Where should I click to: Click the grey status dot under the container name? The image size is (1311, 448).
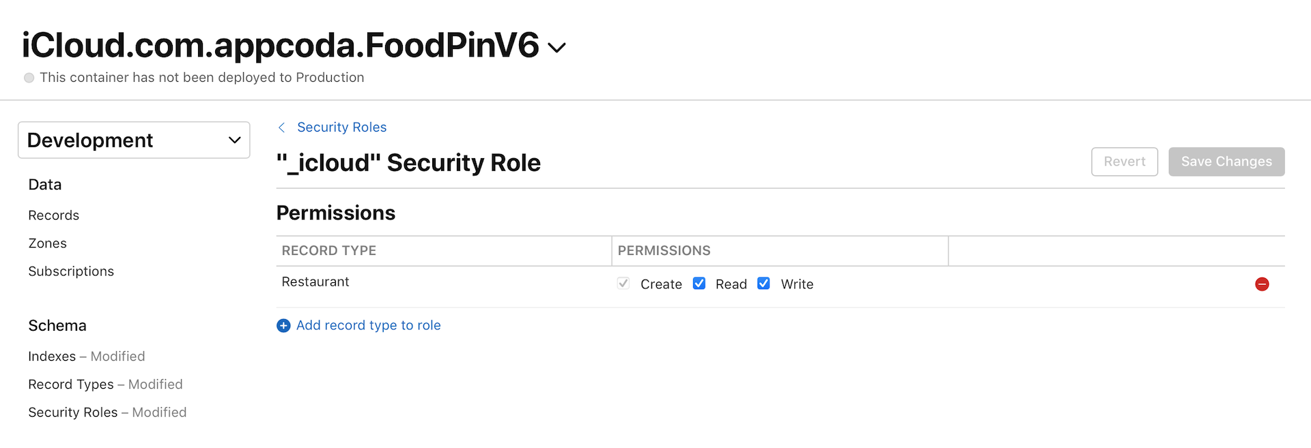pyautogui.click(x=29, y=77)
